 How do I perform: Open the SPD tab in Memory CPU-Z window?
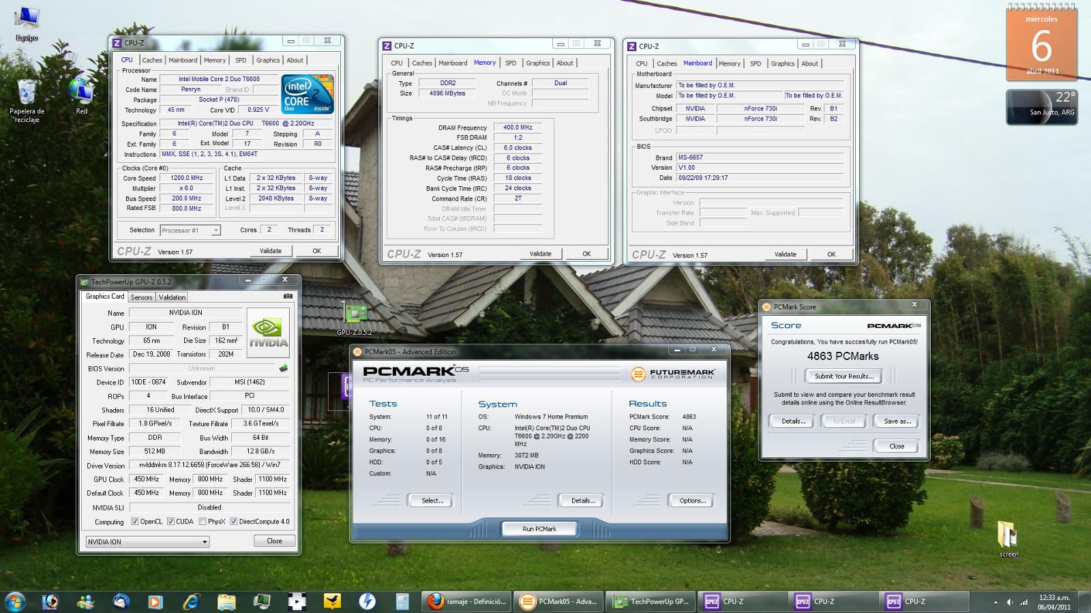511,63
